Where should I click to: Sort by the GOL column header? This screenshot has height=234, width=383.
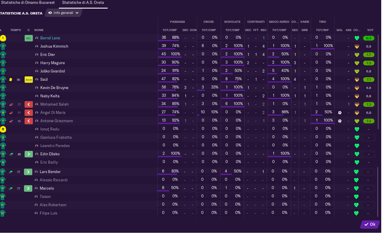339,30
